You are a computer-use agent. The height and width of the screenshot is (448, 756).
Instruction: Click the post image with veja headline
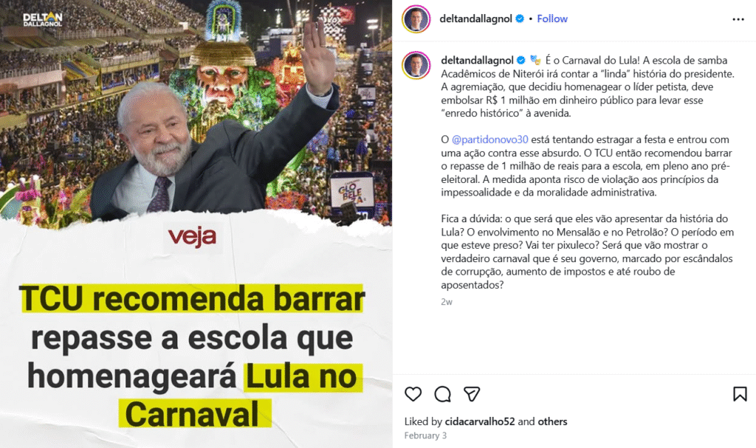click(196, 224)
